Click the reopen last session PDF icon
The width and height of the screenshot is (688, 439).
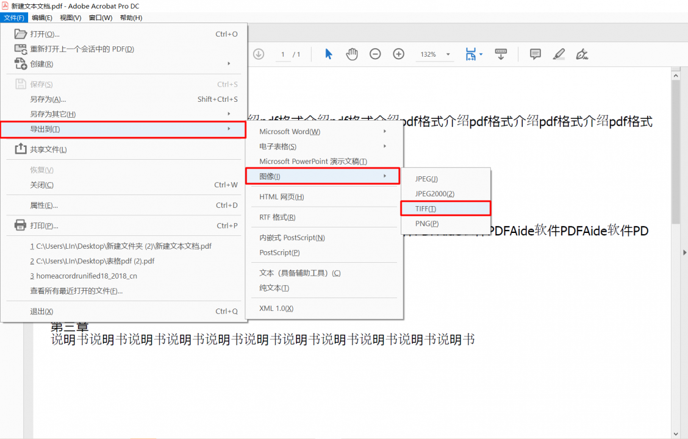pos(21,49)
